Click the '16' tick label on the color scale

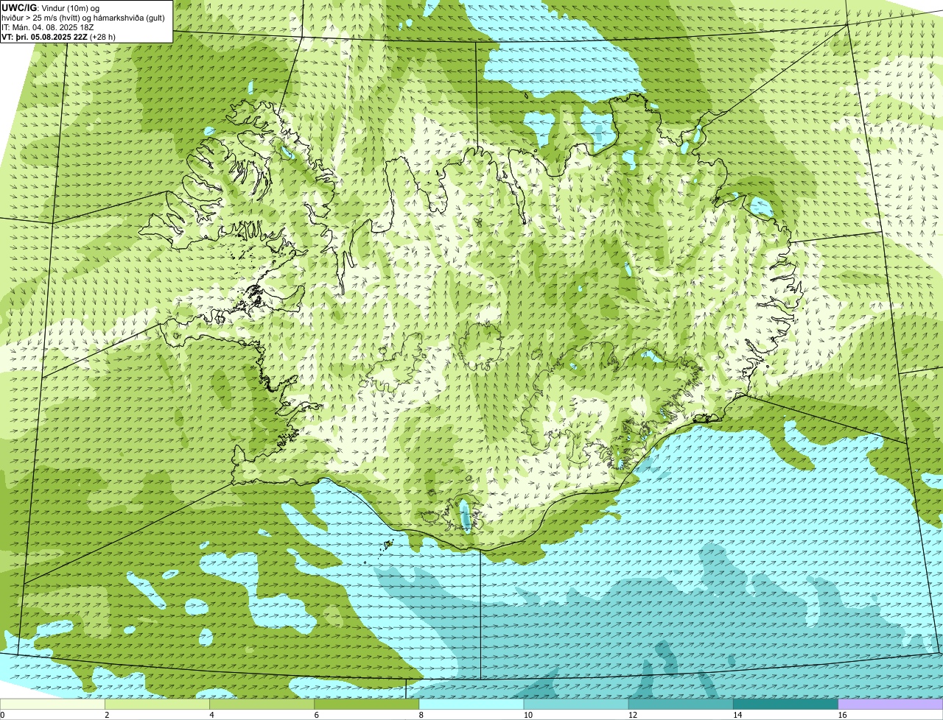click(x=841, y=715)
